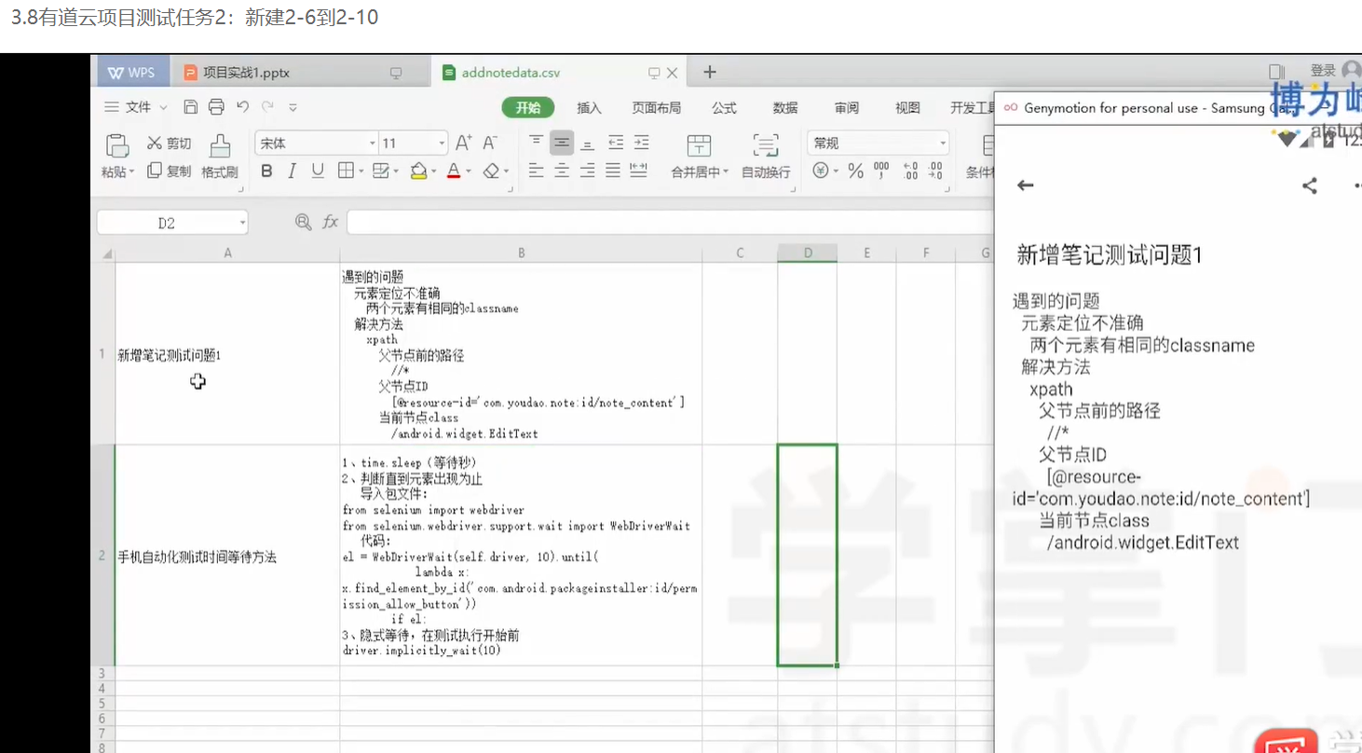Select column D header

(x=808, y=253)
